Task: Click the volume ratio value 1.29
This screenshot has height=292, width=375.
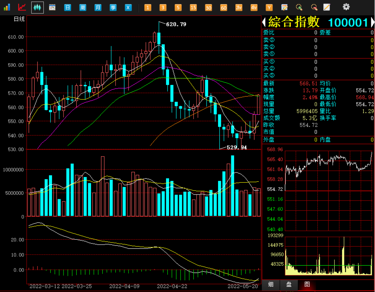Action: [368, 111]
